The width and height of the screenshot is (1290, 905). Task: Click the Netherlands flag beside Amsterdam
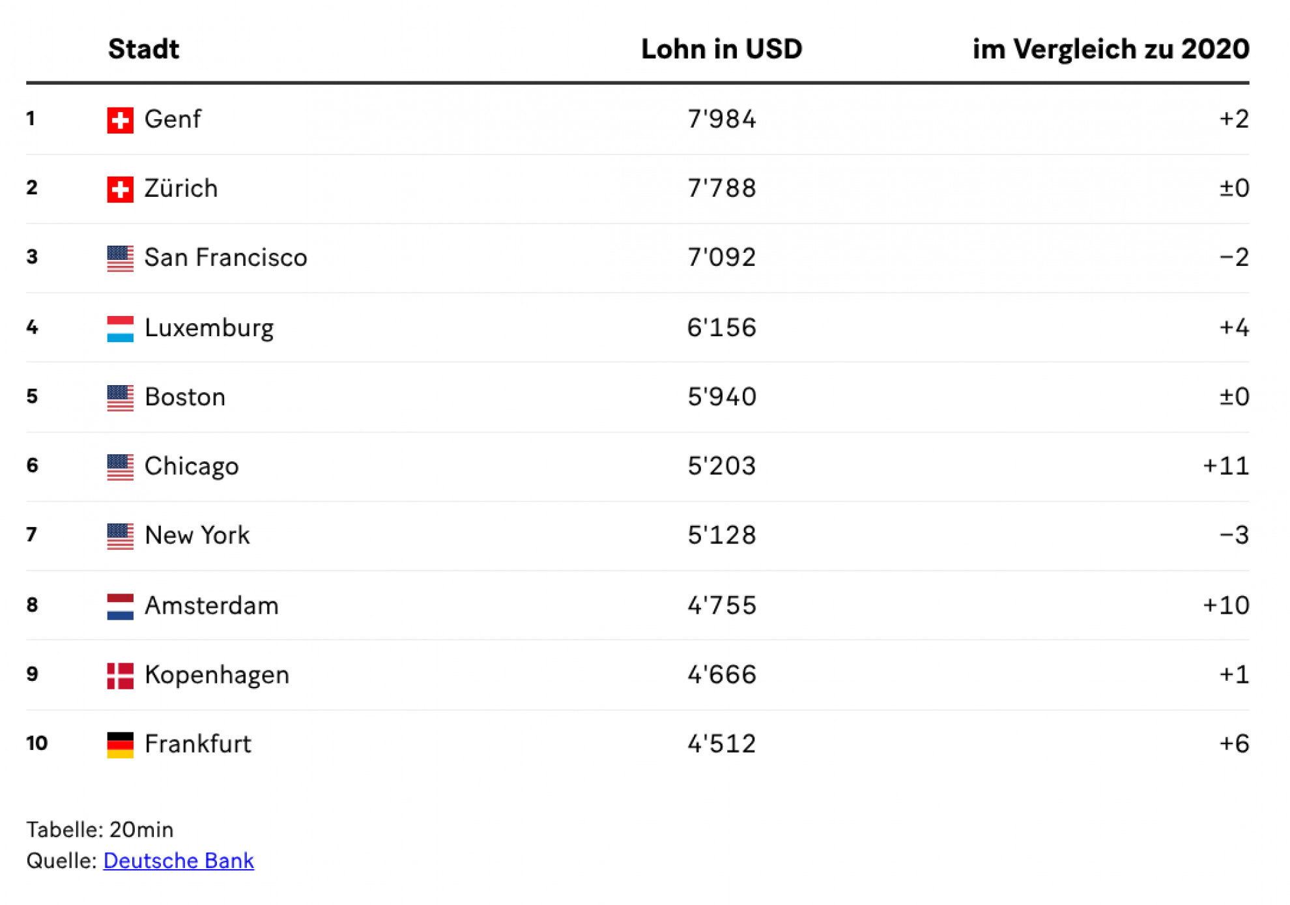(121, 606)
